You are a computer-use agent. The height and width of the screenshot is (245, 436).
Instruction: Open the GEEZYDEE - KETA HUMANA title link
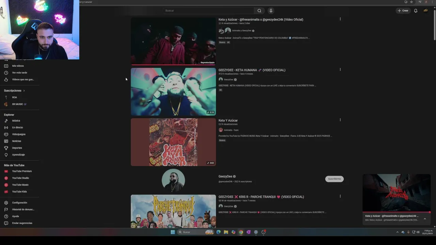pyautogui.click(x=252, y=70)
